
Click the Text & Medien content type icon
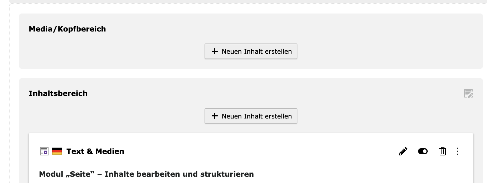[x=44, y=151]
